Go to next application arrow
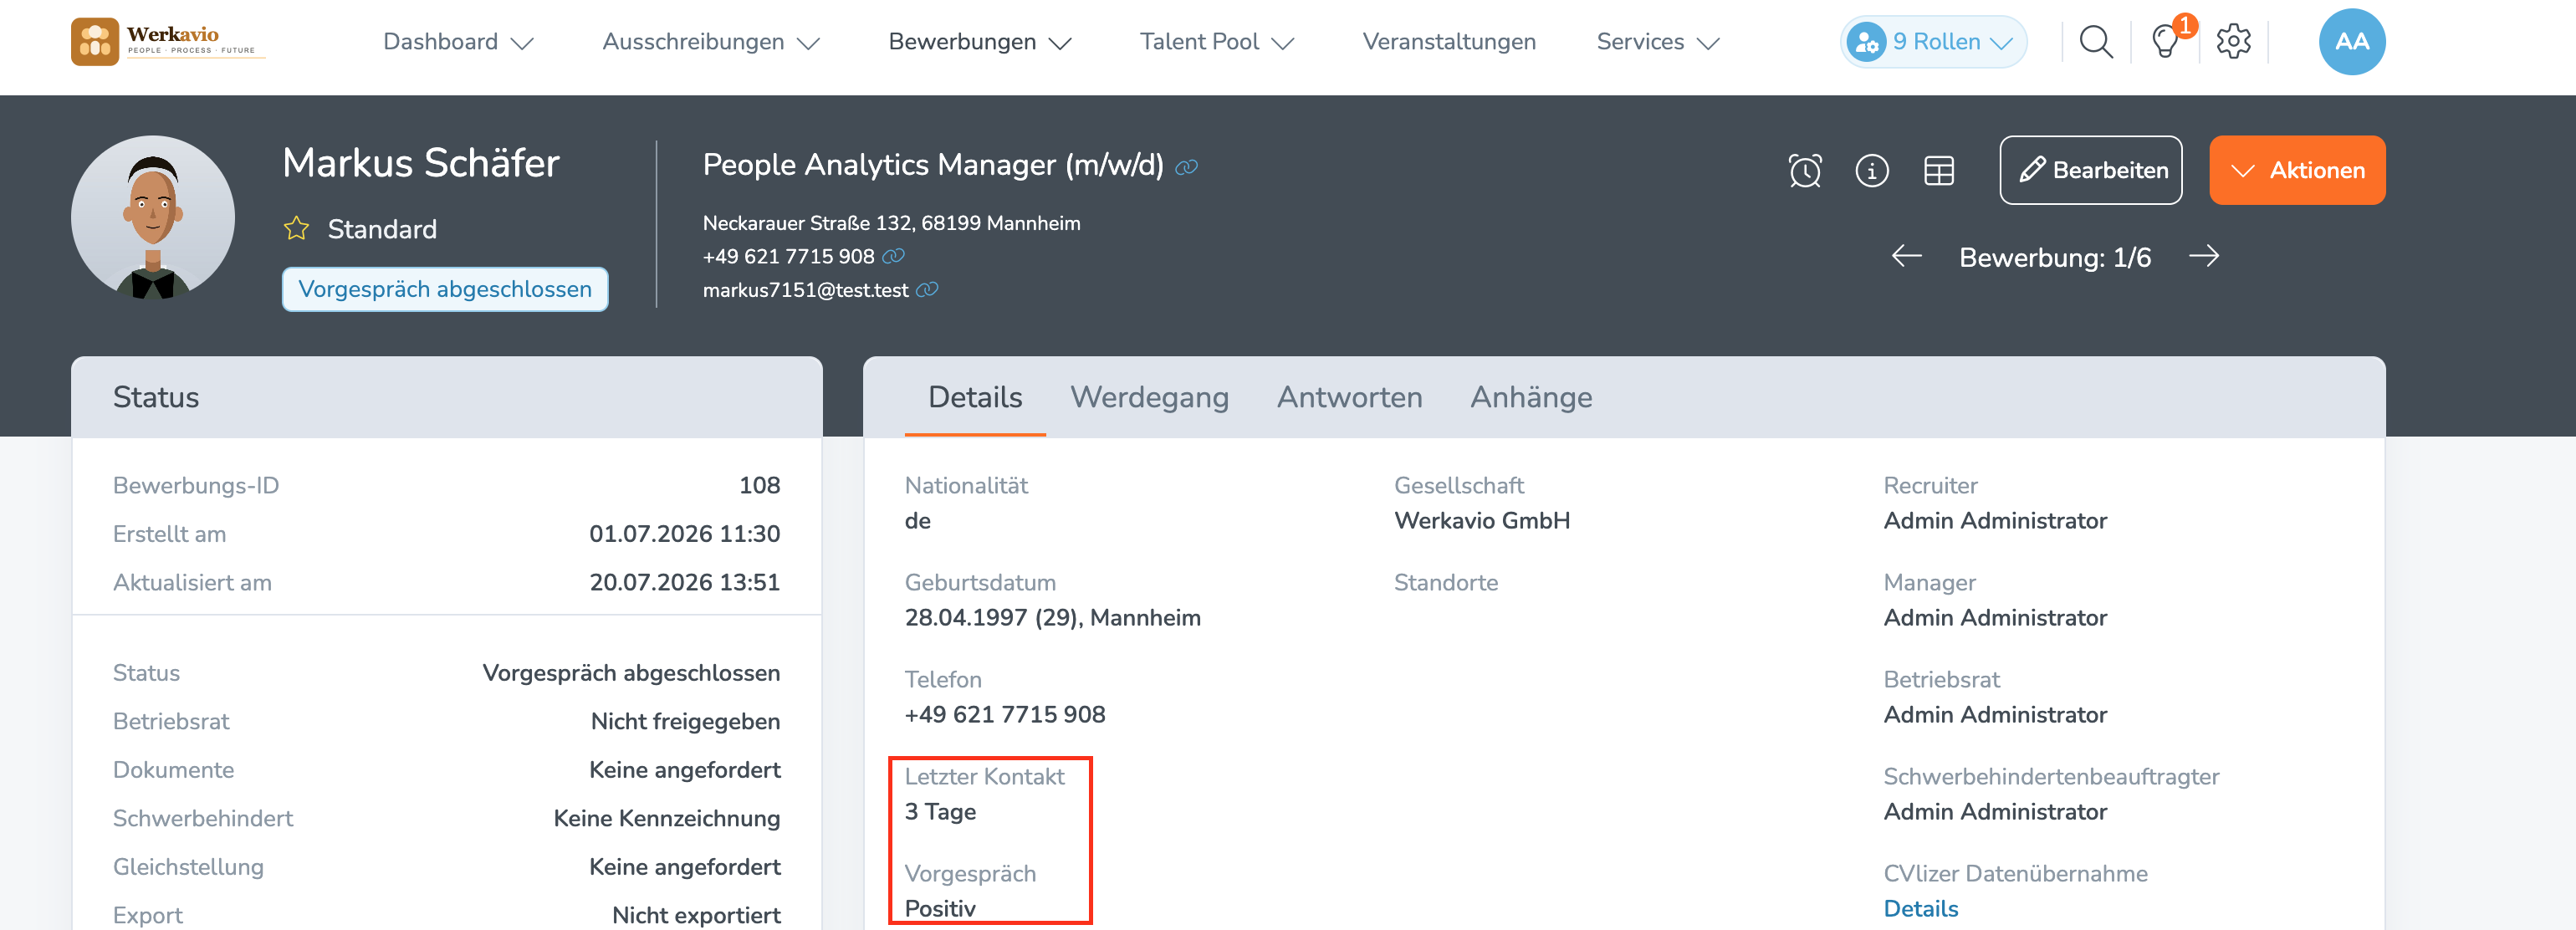The height and width of the screenshot is (930, 2576). (2204, 257)
